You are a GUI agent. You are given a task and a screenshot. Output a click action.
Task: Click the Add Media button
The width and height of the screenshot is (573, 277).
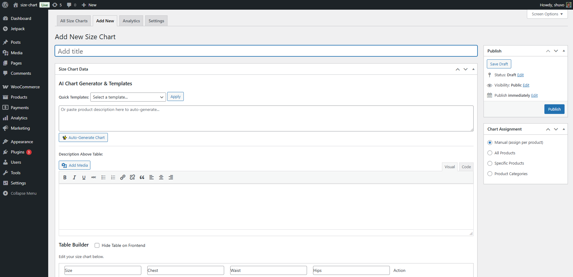pos(74,165)
